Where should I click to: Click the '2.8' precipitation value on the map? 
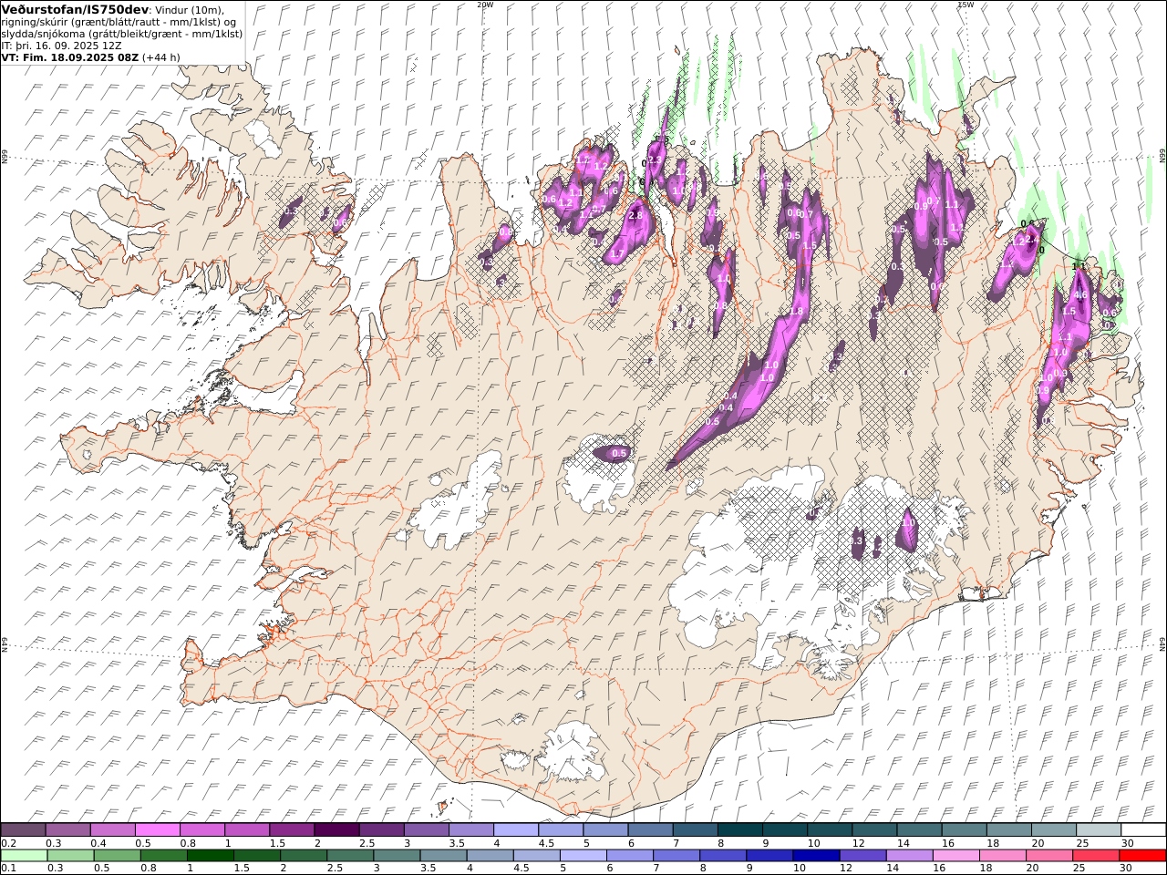coord(635,216)
